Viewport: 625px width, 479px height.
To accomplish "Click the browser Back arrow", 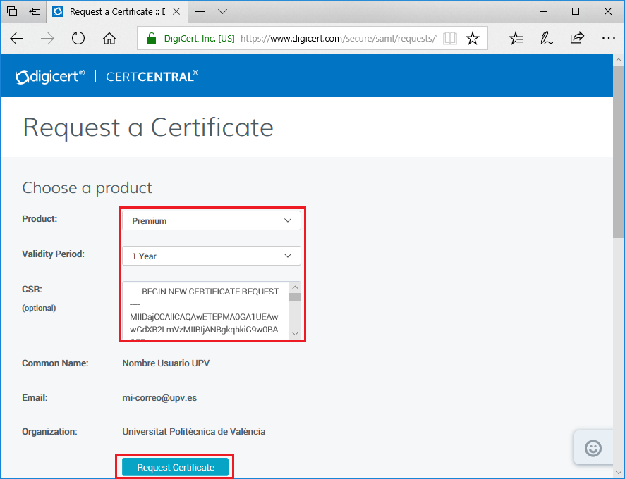I will click(x=17, y=39).
